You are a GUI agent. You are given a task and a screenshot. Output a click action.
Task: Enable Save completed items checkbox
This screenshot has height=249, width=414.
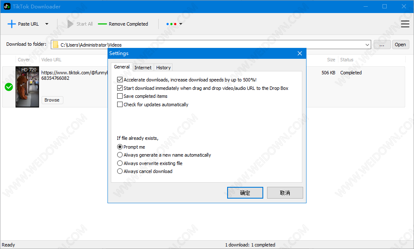pos(120,96)
